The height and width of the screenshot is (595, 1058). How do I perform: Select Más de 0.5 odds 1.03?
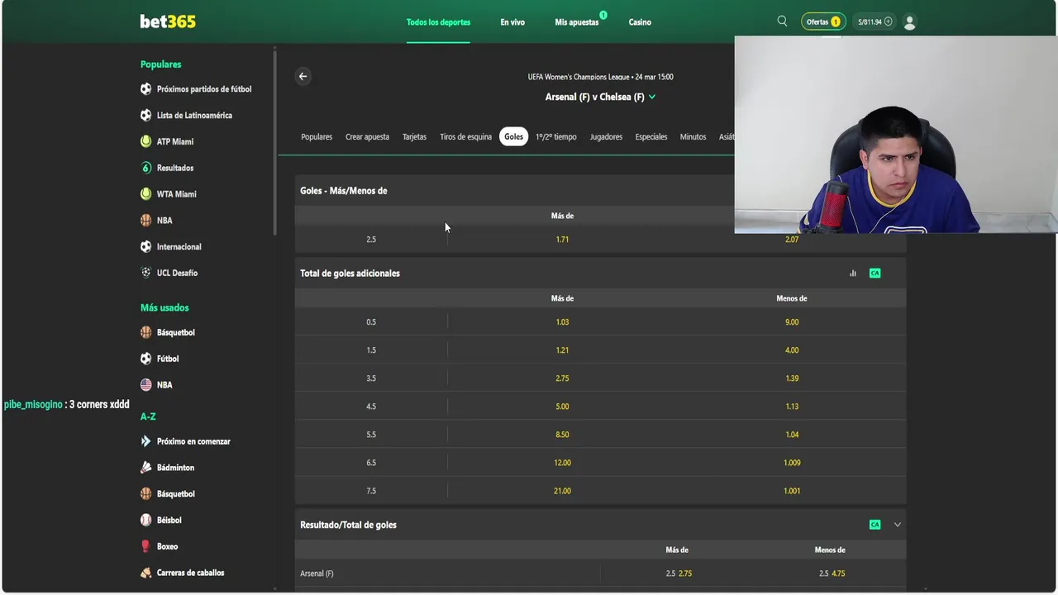(562, 322)
